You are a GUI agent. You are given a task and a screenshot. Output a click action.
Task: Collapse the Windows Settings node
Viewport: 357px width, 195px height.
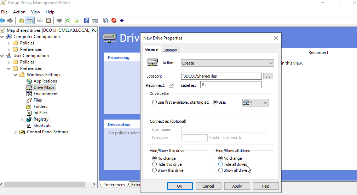[15, 75]
